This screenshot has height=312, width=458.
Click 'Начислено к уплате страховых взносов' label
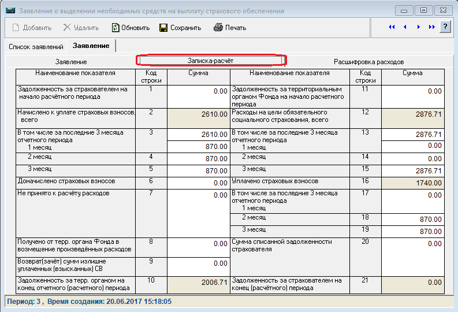click(76, 116)
